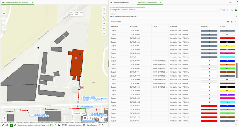
Task: Sort by To Group column
Action: click(x=204, y=26)
